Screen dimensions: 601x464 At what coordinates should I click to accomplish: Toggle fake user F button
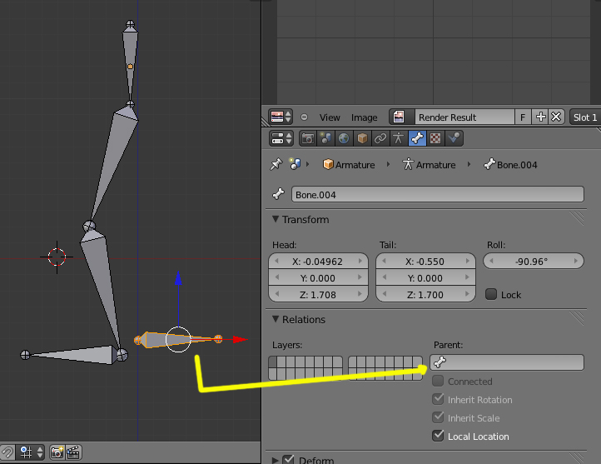point(523,117)
